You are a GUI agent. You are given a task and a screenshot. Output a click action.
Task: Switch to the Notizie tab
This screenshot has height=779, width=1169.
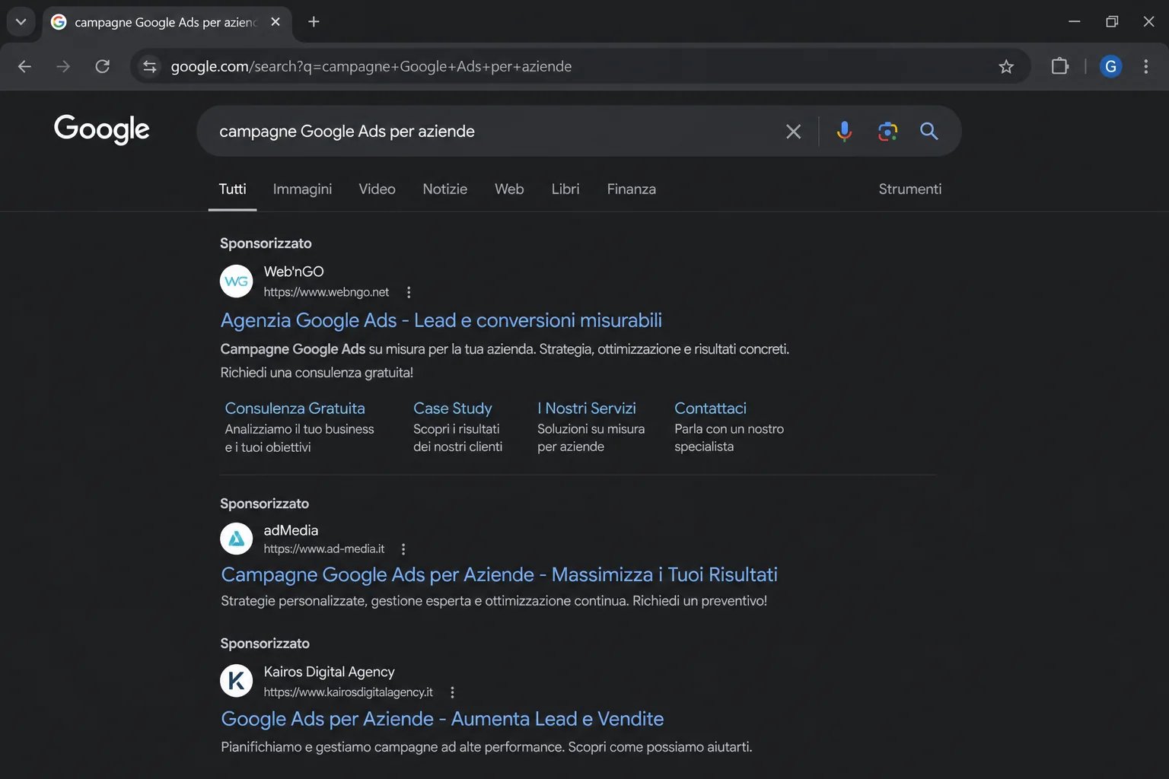pos(444,189)
